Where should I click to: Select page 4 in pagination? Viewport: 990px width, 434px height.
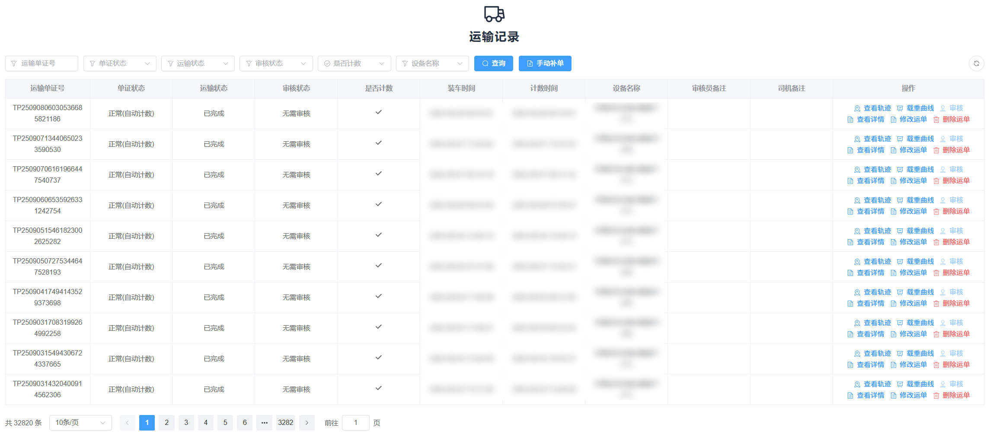pyautogui.click(x=206, y=423)
